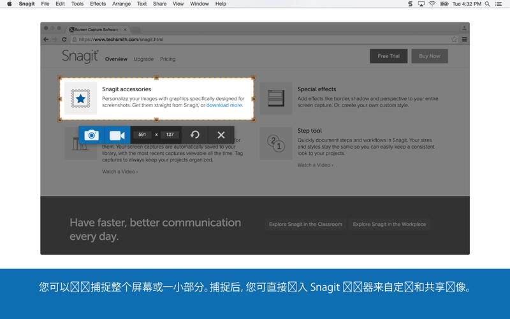510x319 pixels.
Task: Click the clock Tue 4:32 PM
Action: (467, 4)
